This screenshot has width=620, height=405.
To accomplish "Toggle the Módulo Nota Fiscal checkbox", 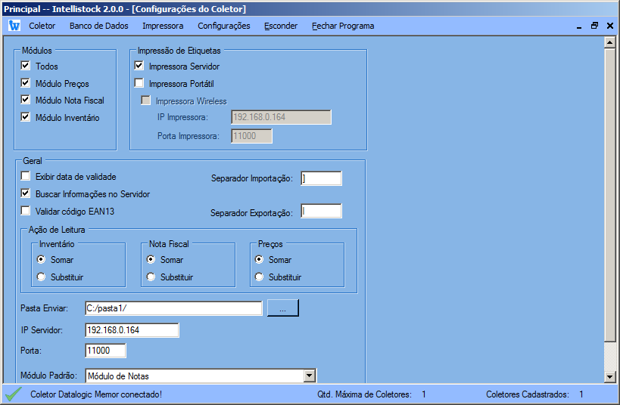I will click(25, 100).
